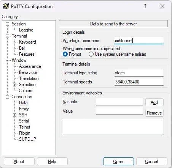The width and height of the screenshot is (172, 168).
Task: Click the Add environment variable button
Action: tap(154, 102)
